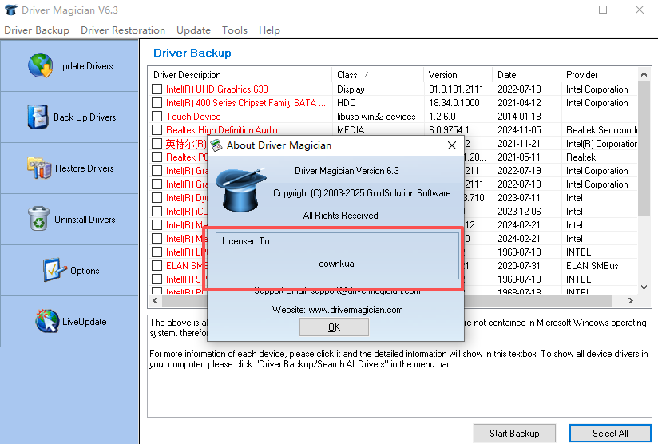The height and width of the screenshot is (444, 658).
Task: Click the Start Backup button
Action: 513,434
